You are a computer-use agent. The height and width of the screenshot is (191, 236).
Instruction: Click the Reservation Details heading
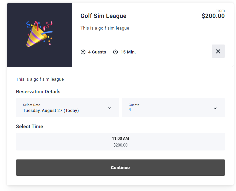[x=38, y=92]
